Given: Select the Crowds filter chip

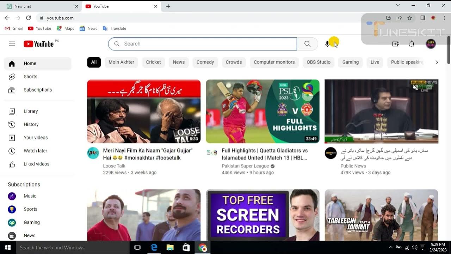Looking at the screenshot, I should (x=234, y=62).
